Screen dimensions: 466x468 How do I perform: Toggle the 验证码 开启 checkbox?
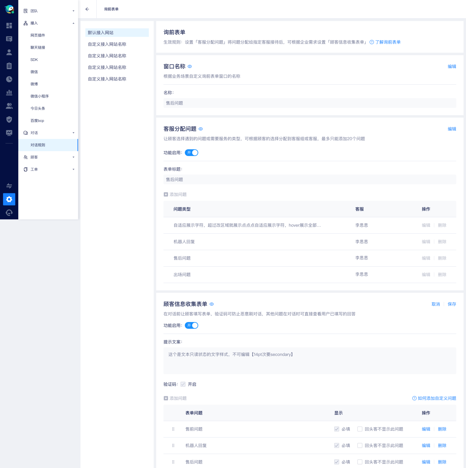pos(183,384)
